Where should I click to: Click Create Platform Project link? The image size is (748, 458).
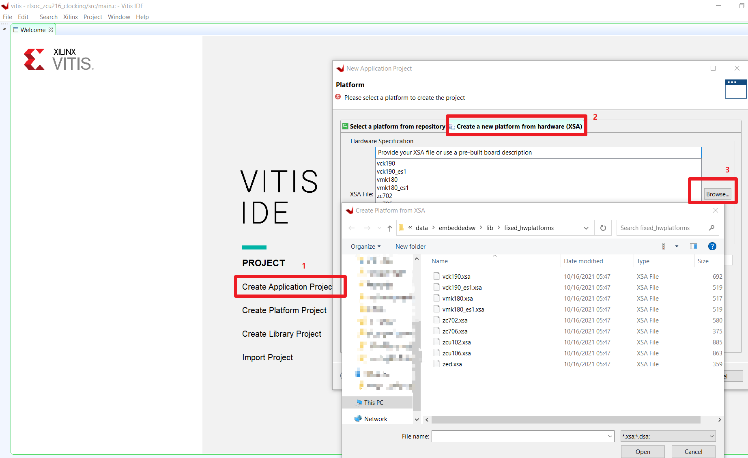click(x=284, y=310)
